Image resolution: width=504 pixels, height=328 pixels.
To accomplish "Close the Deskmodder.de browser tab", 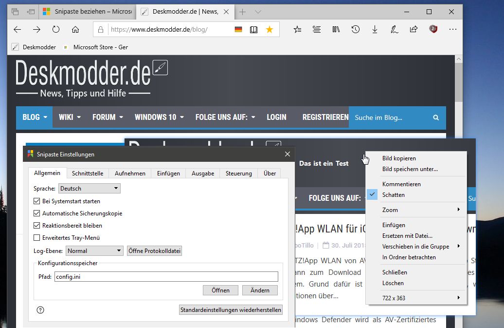I will tap(226, 12).
